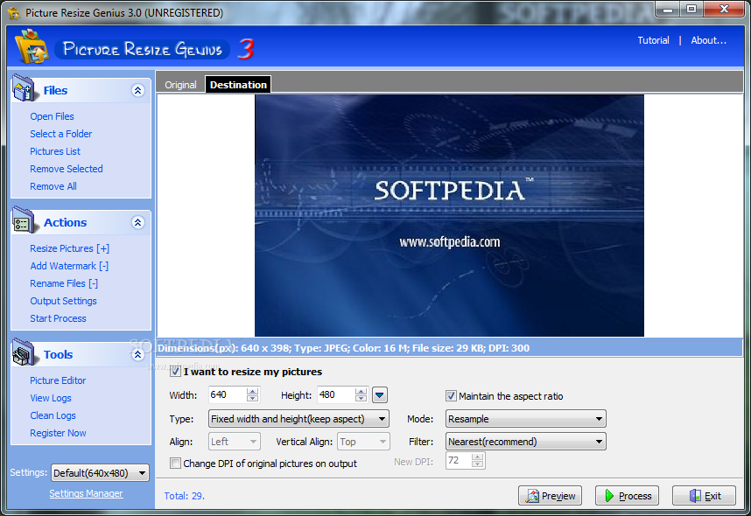Click the Height input field

tap(336, 395)
